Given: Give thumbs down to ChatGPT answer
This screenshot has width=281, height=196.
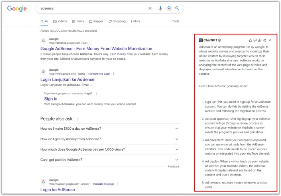Looking at the screenshot, I should click(255, 40).
